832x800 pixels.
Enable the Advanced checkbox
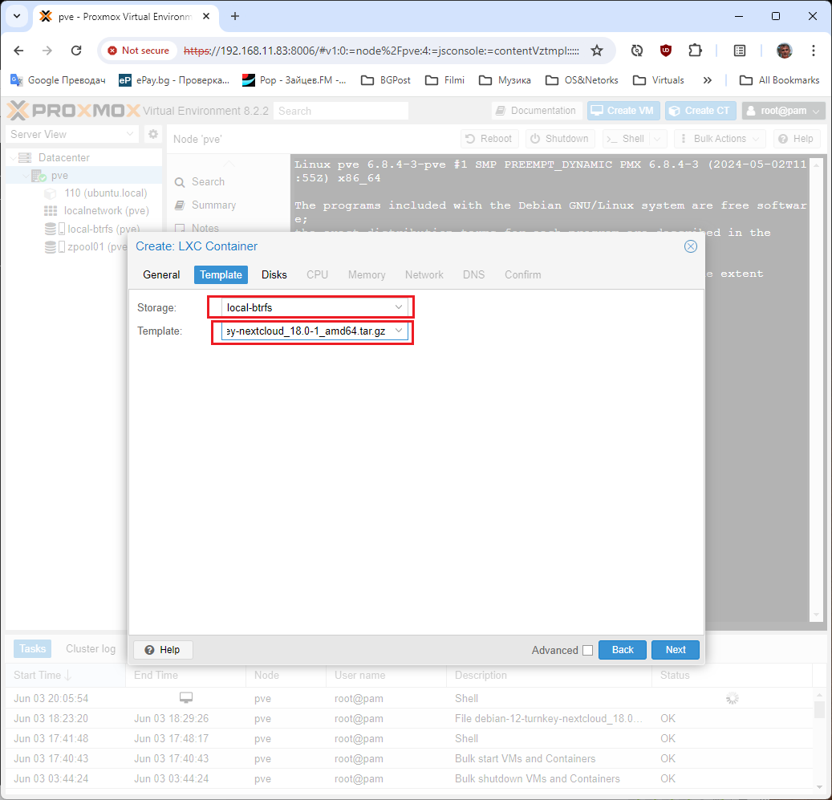pos(587,651)
